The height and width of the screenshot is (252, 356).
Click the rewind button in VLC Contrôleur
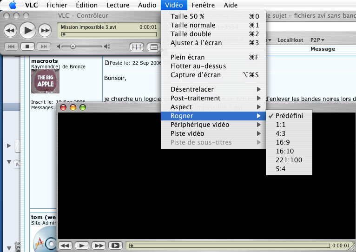(x=10, y=30)
